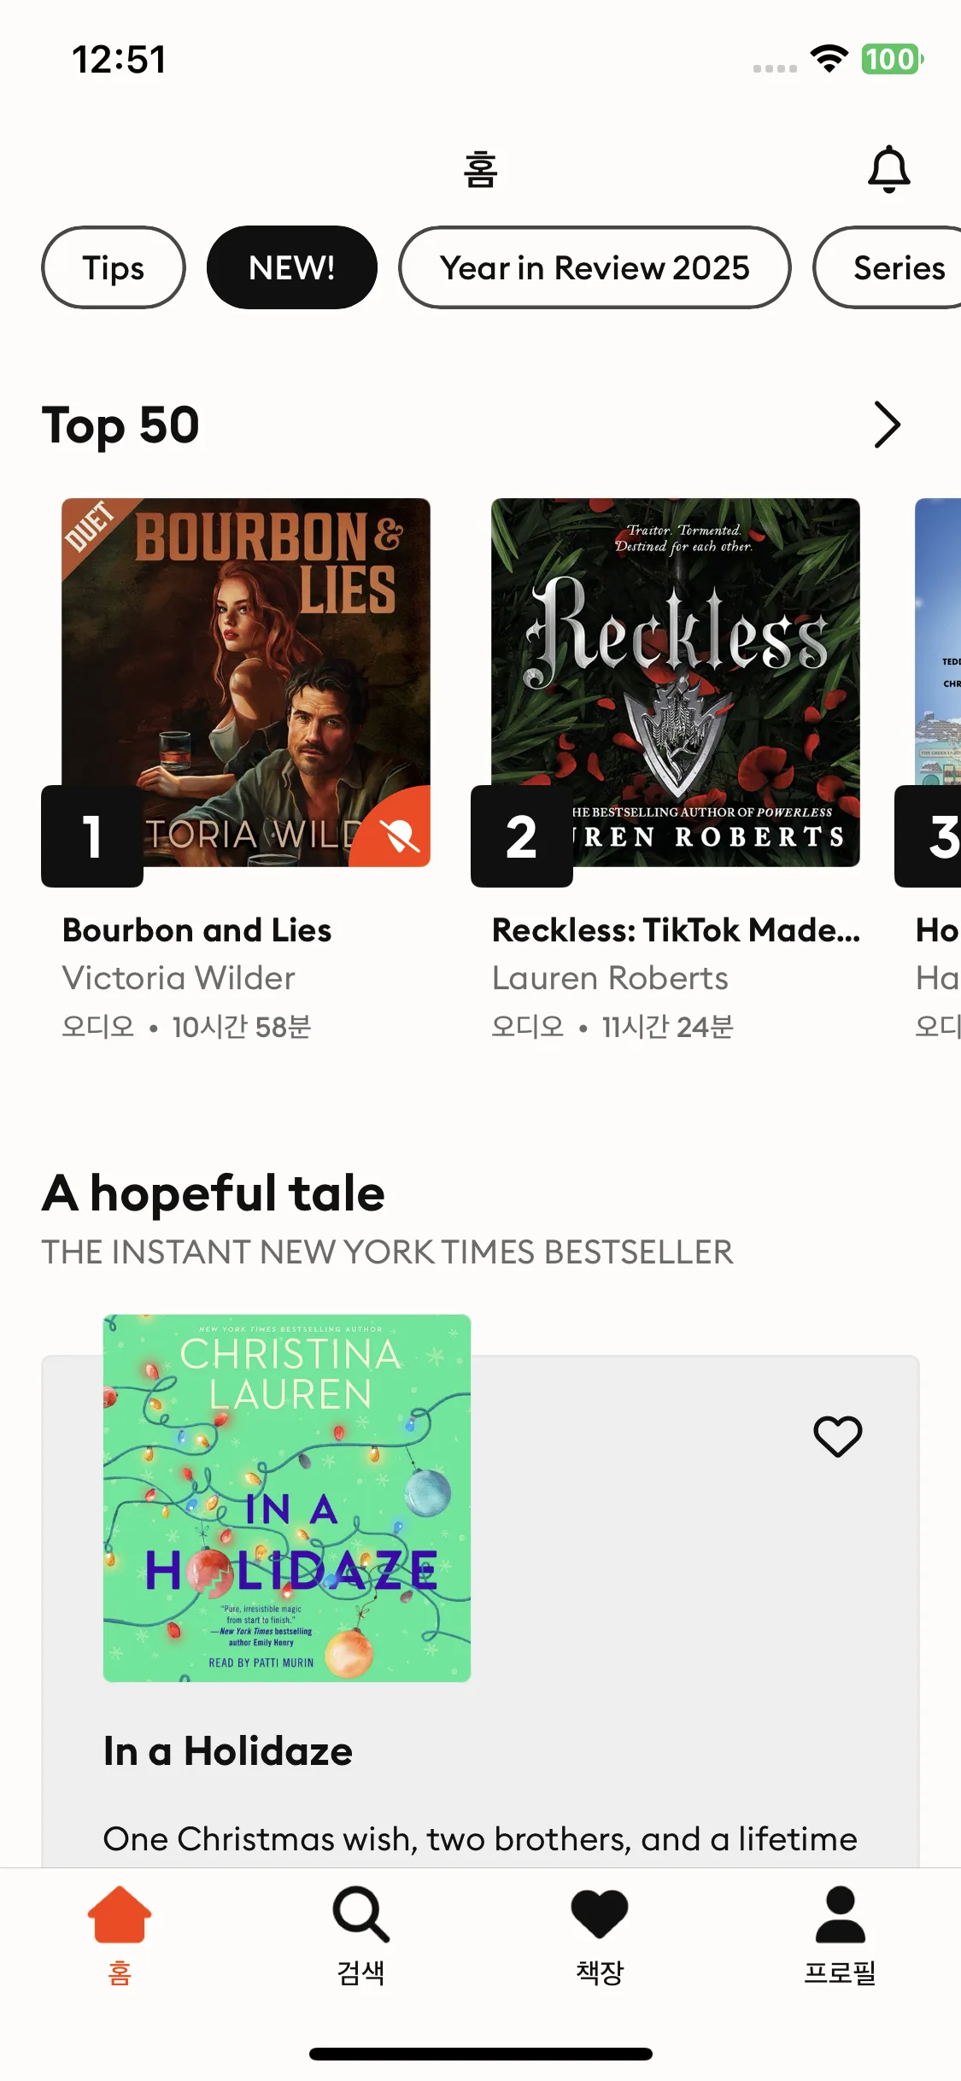Select the Series tab

tap(888, 267)
